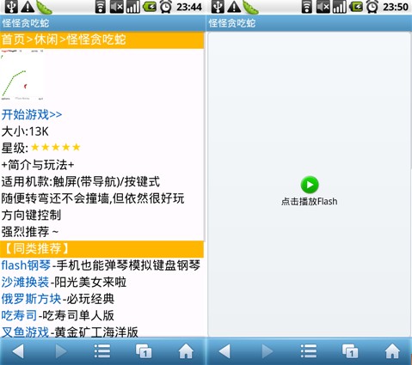The image size is (412, 365).
Task: Open windows/tabs icon in left screen
Action: [x=144, y=351]
